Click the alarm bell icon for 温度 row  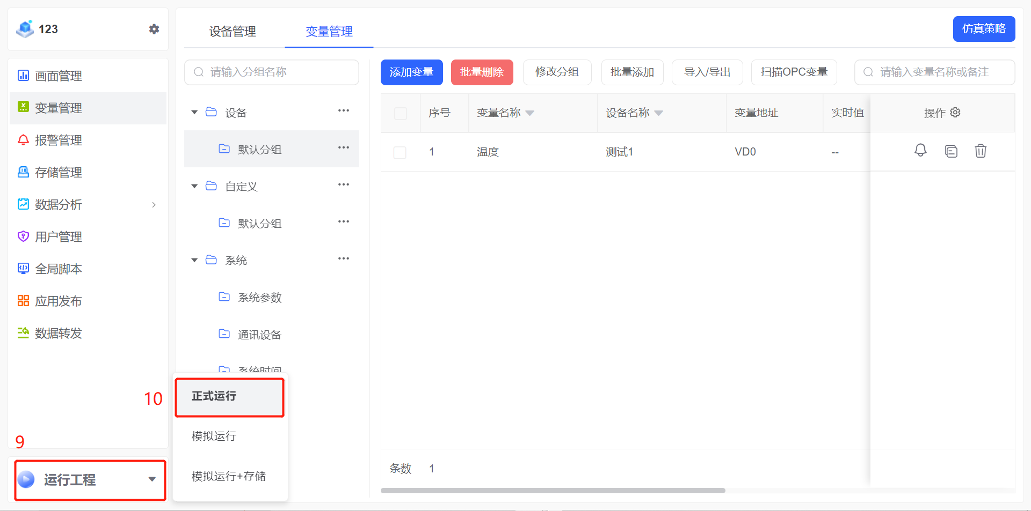(x=920, y=151)
